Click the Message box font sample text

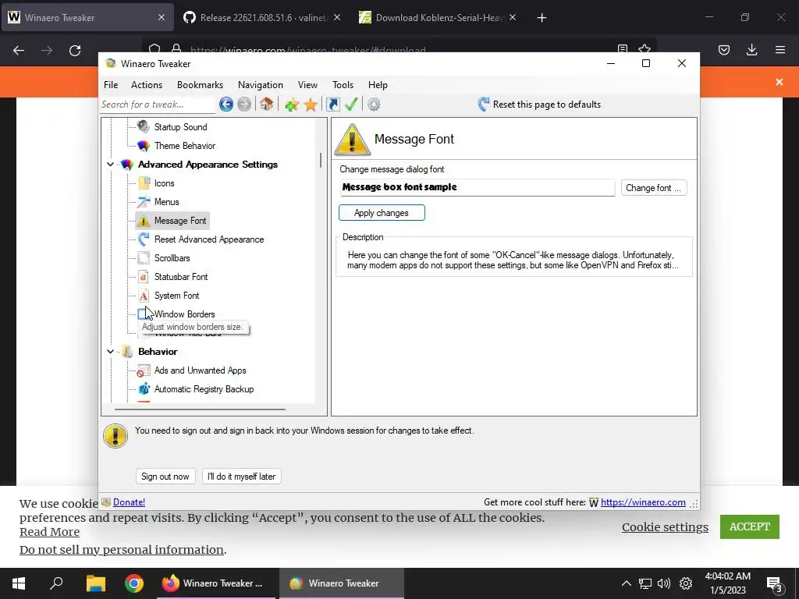tap(399, 187)
